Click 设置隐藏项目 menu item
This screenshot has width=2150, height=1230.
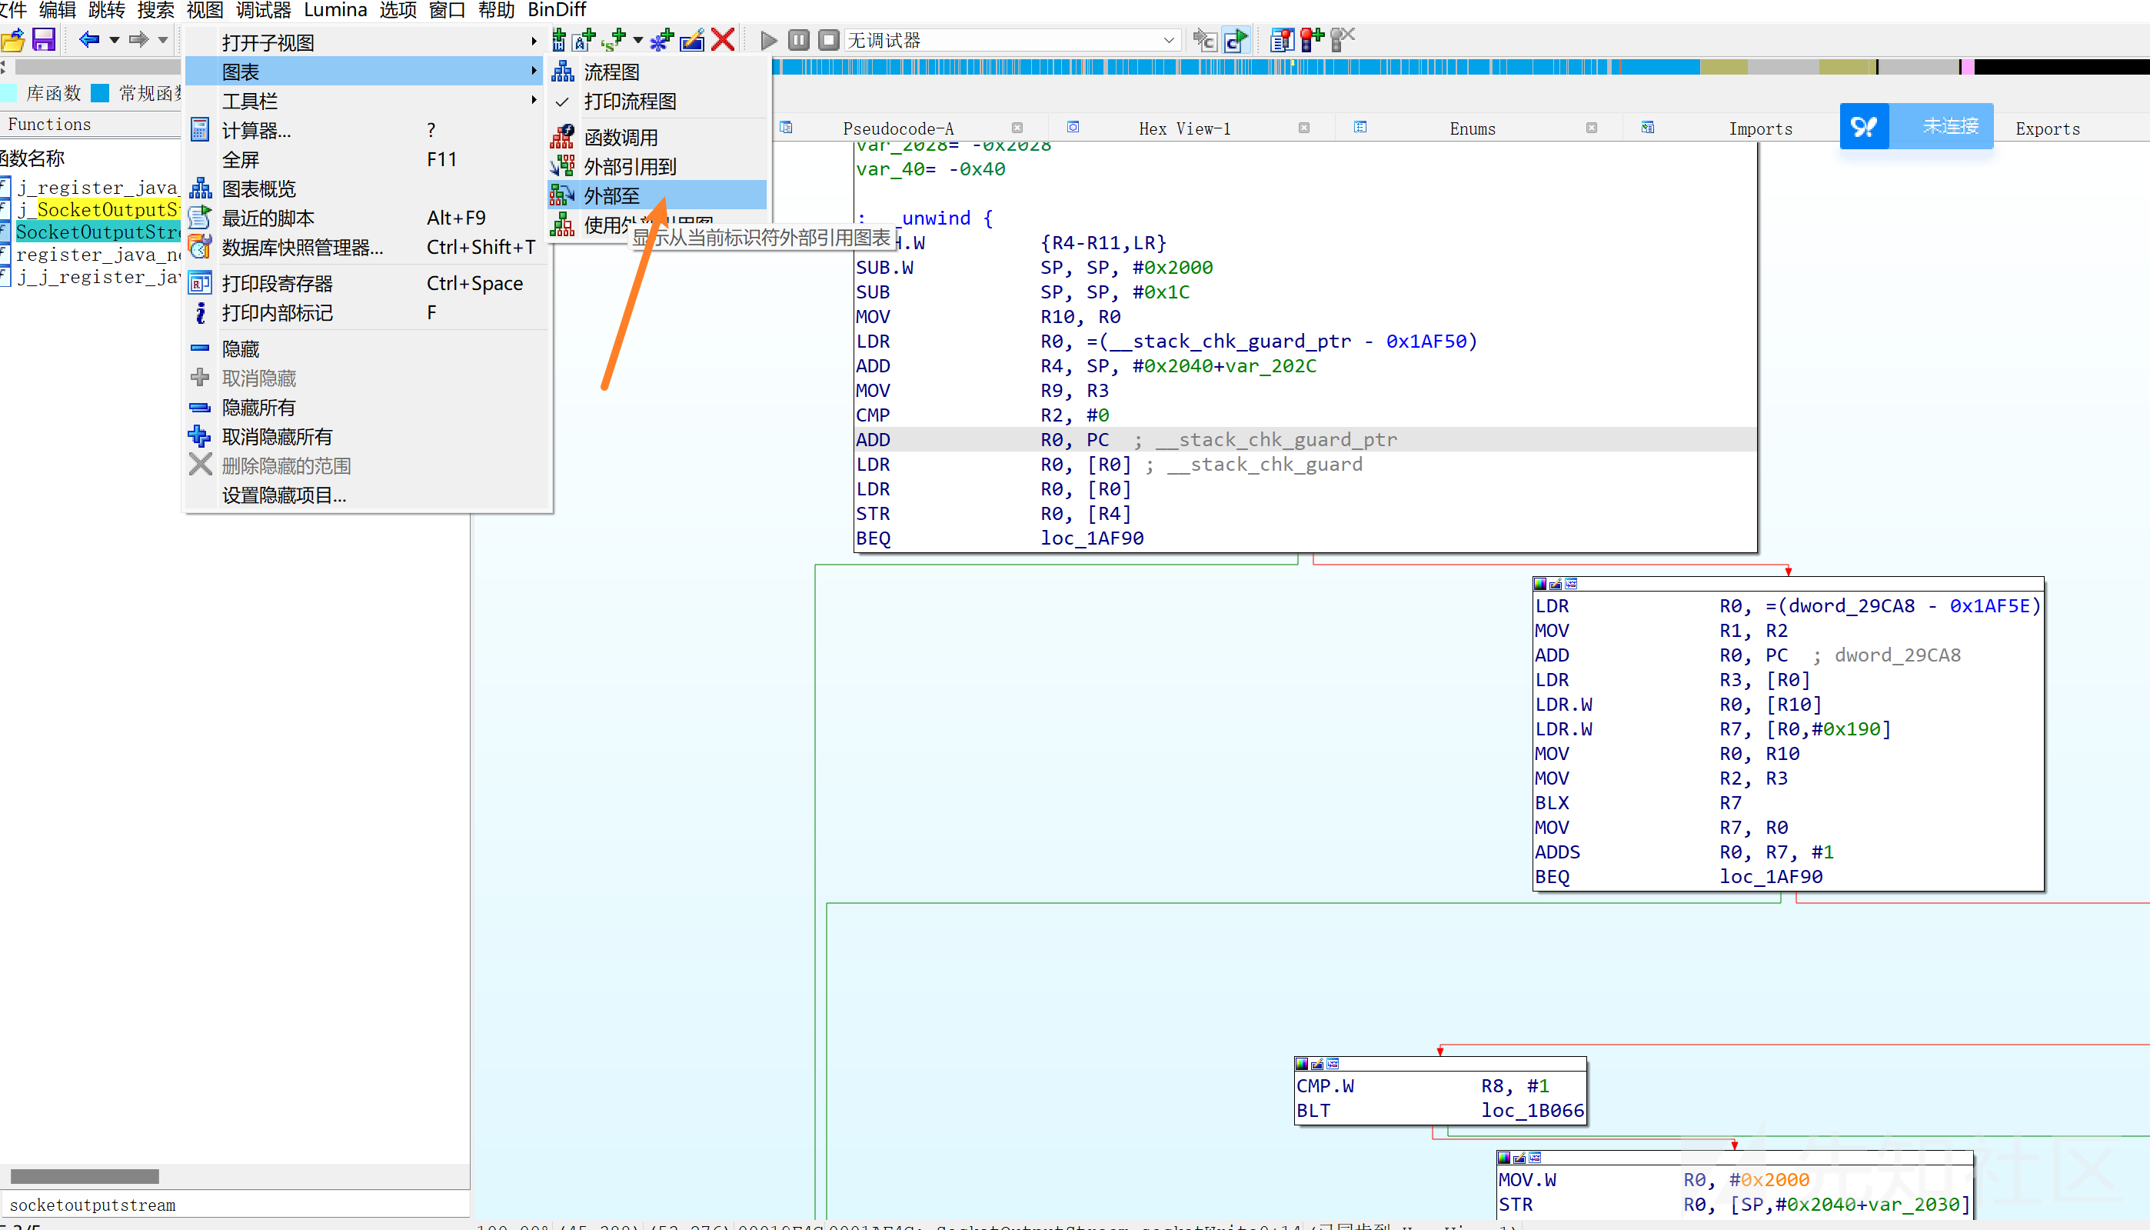coord(364,495)
